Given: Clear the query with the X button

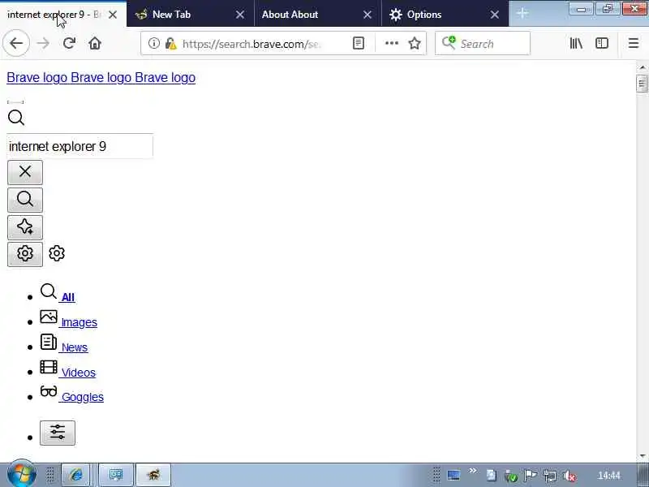Looking at the screenshot, I should point(25,172).
